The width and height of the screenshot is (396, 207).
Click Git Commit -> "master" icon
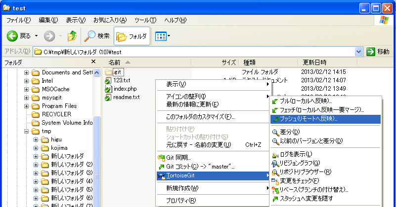(161, 167)
